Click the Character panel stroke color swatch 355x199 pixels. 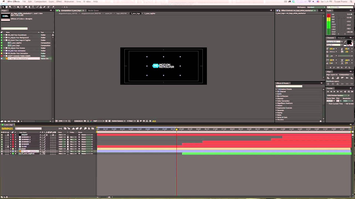(352, 45)
